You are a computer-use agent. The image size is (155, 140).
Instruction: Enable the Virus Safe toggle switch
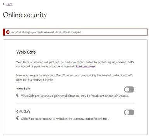tap(129, 89)
